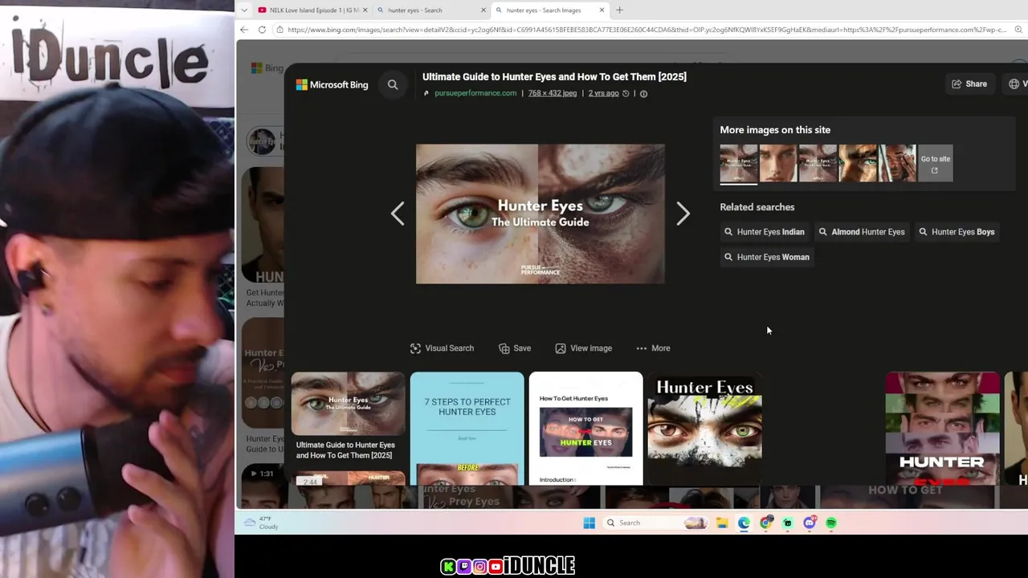Screen dimensions: 1028x578
Task: Advance to next image with right arrow
Action: click(683, 214)
